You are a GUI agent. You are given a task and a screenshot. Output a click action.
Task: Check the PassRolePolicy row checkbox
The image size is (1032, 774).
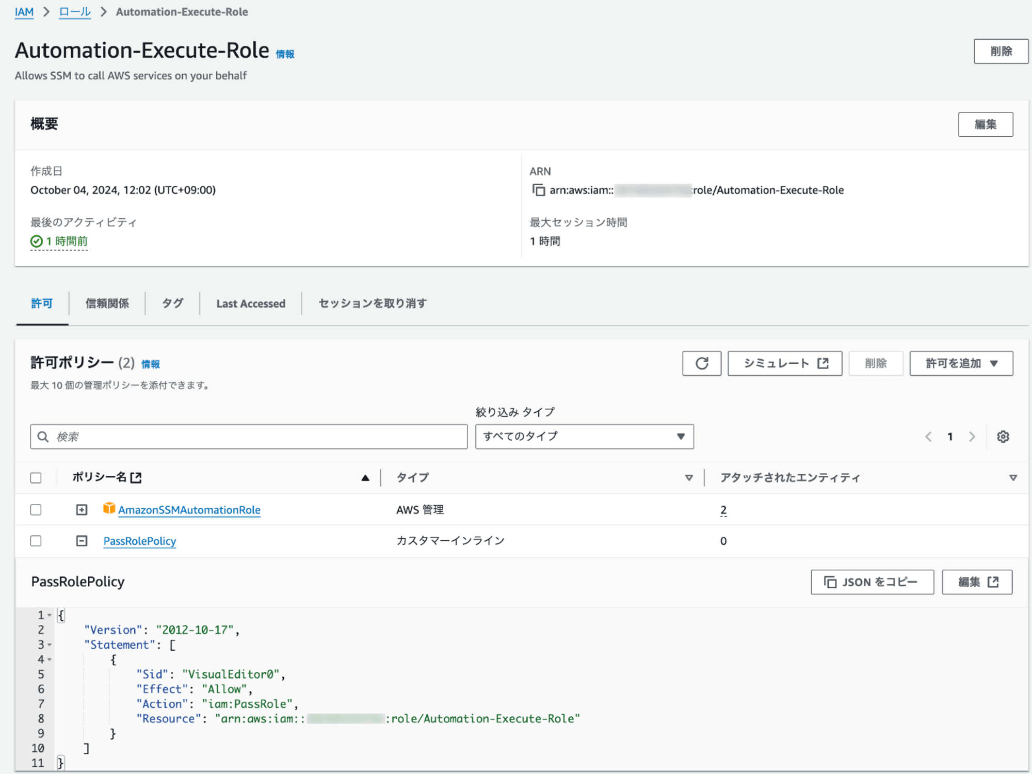(36, 541)
